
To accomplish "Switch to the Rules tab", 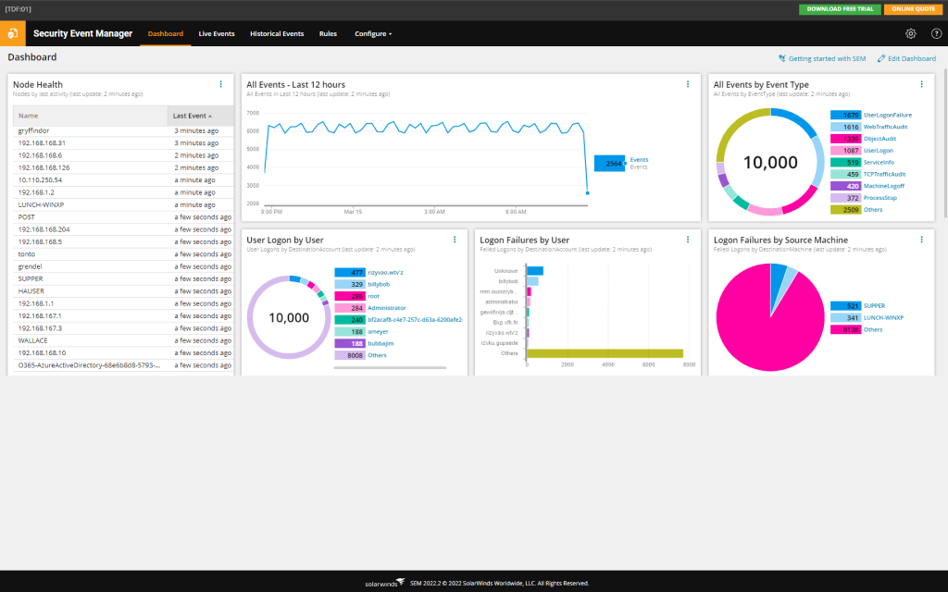I will (x=328, y=33).
